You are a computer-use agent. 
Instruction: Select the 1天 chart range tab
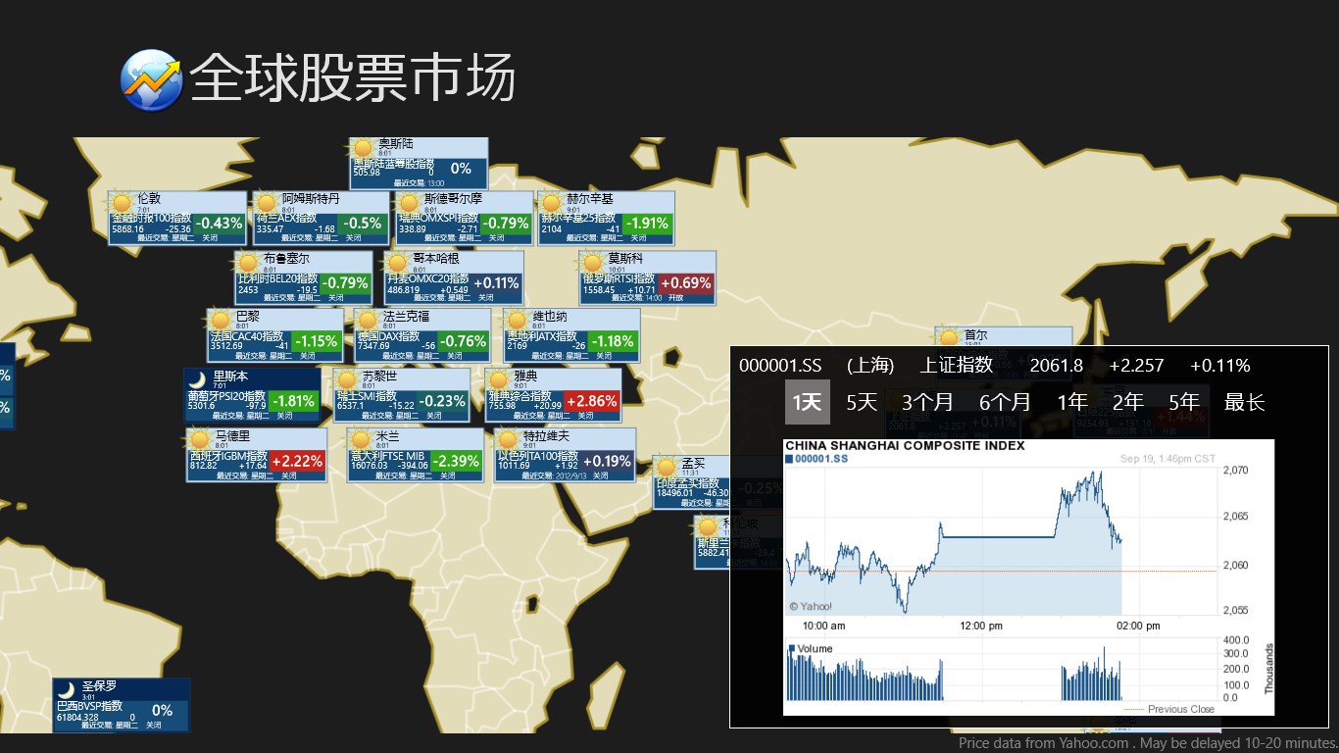pos(808,402)
